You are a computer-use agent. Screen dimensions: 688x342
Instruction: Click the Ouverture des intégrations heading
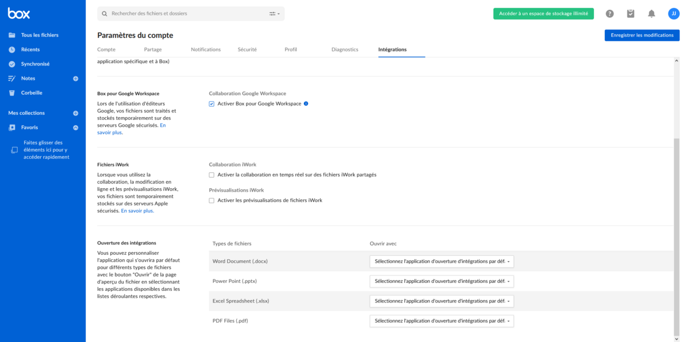point(127,243)
